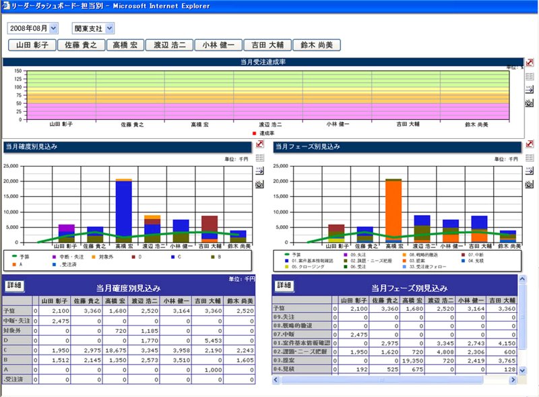This screenshot has width=539, height=397.
Task: Click export arrow icon of 当月フェーズ別見込み chart
Action: 530,171
